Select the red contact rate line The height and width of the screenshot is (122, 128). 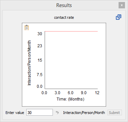tap(71, 32)
